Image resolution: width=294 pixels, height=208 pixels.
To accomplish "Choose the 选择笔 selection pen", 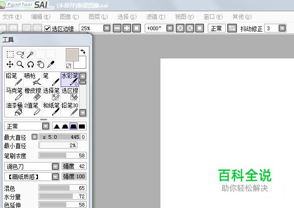I will point(51,94).
